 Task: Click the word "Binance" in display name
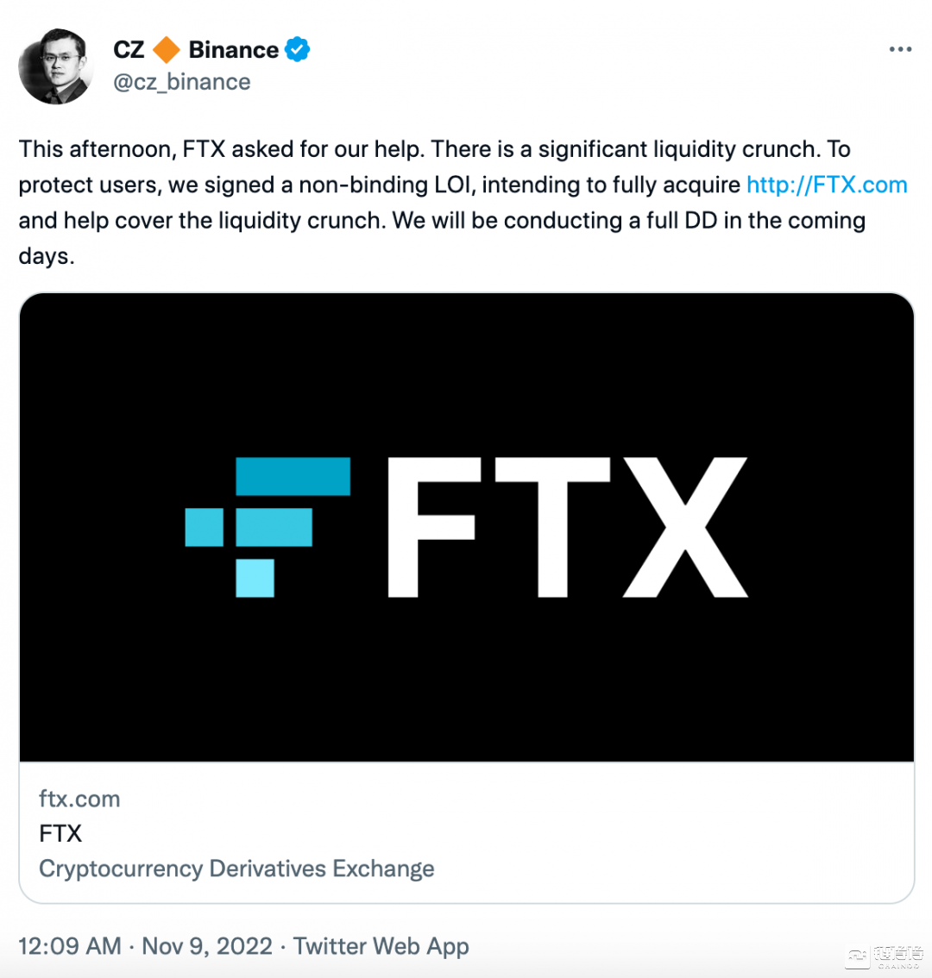[233, 50]
